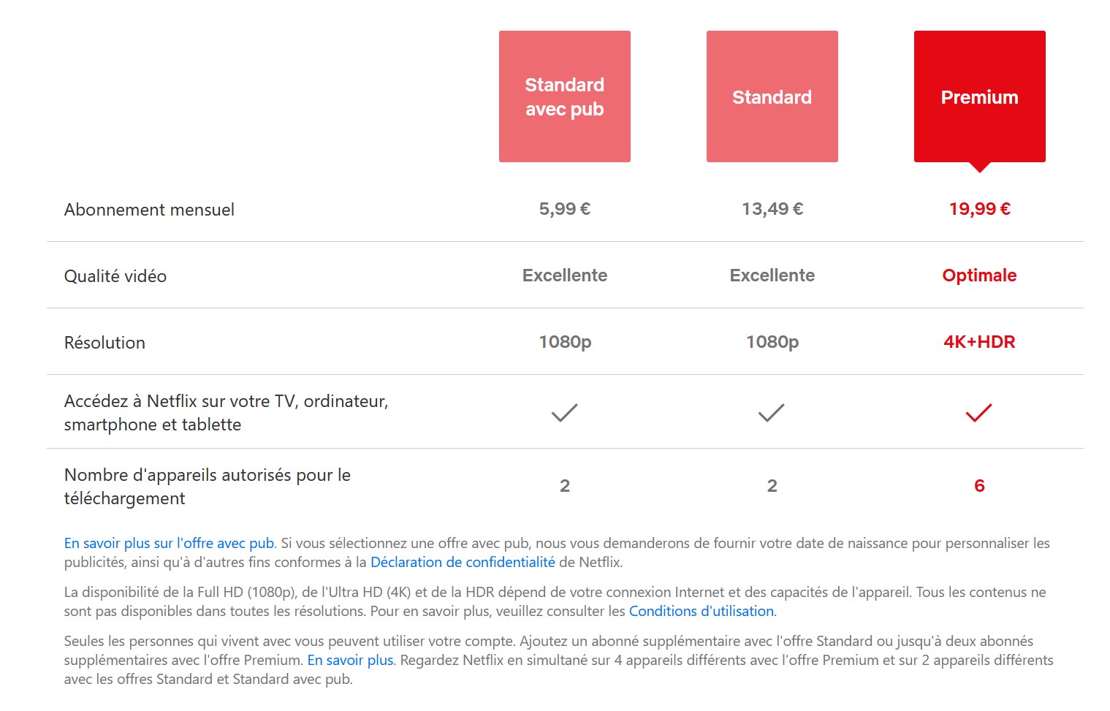Open the "Conditions d'utilisation" link
The height and width of the screenshot is (711, 1110).
(x=701, y=611)
